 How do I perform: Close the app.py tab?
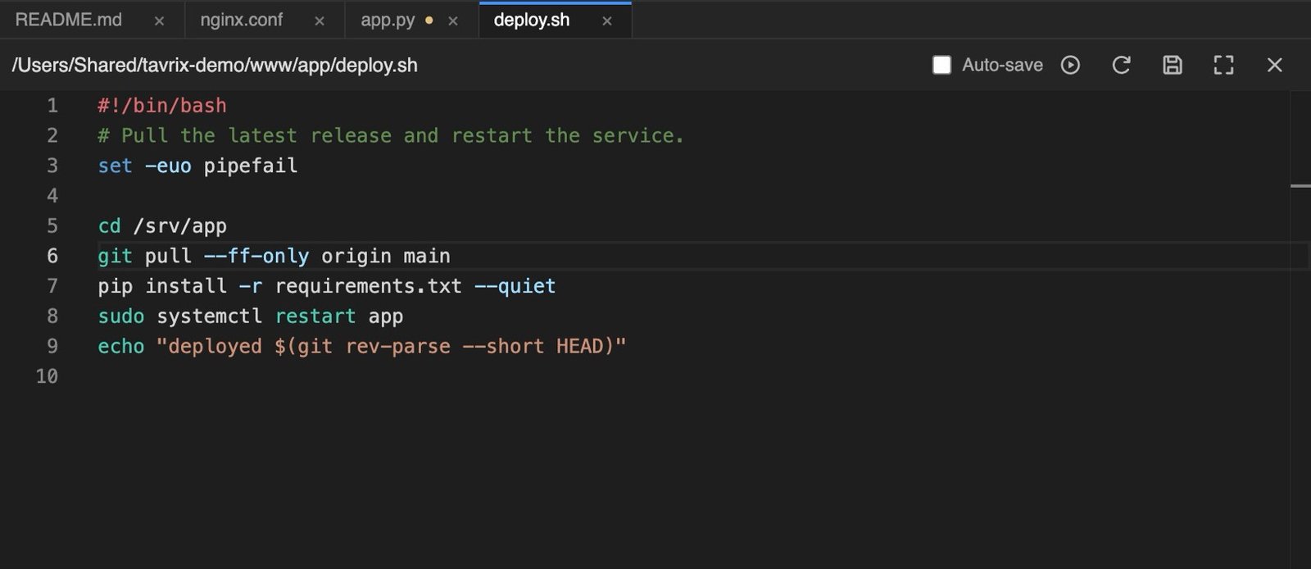(x=453, y=21)
